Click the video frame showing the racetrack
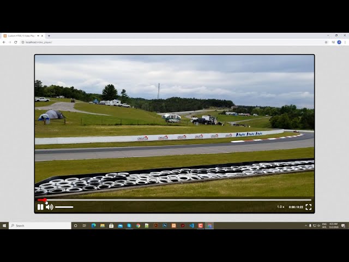Viewport: 349px width, 262px height. 174,126
